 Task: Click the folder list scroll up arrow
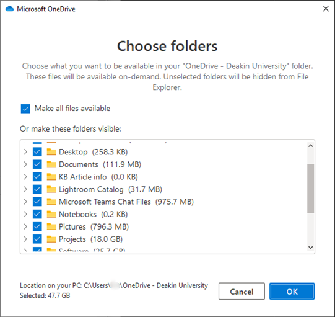(311, 146)
